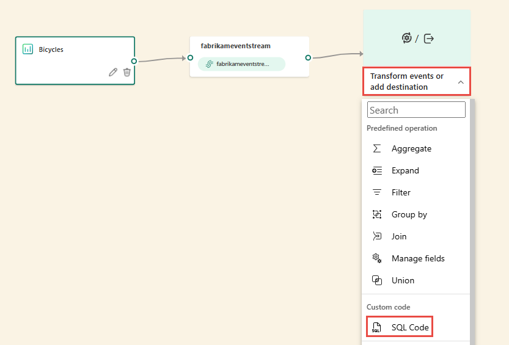Click the fabrikameventstream node output port
Image resolution: width=509 pixels, height=345 pixels.
point(308,58)
